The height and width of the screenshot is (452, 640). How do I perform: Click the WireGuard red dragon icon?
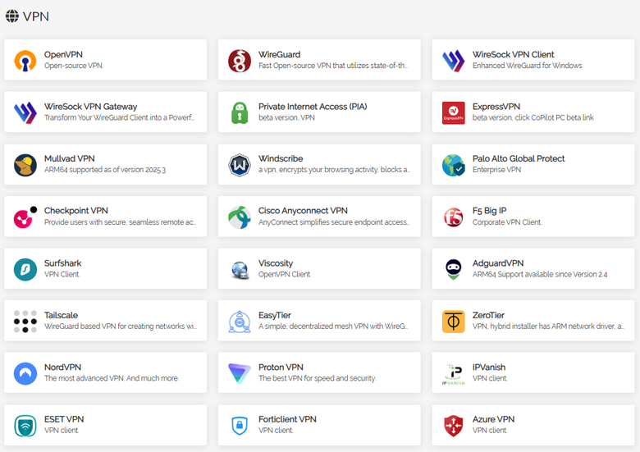(x=240, y=61)
